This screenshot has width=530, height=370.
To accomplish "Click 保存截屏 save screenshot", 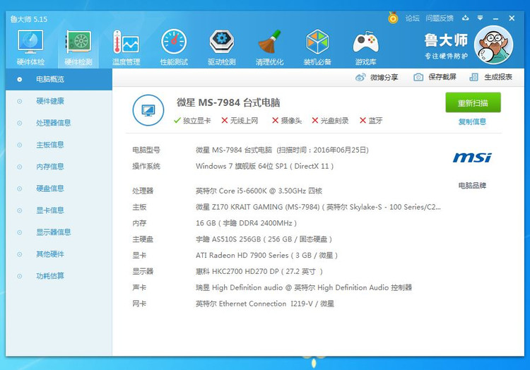I will tap(435, 77).
